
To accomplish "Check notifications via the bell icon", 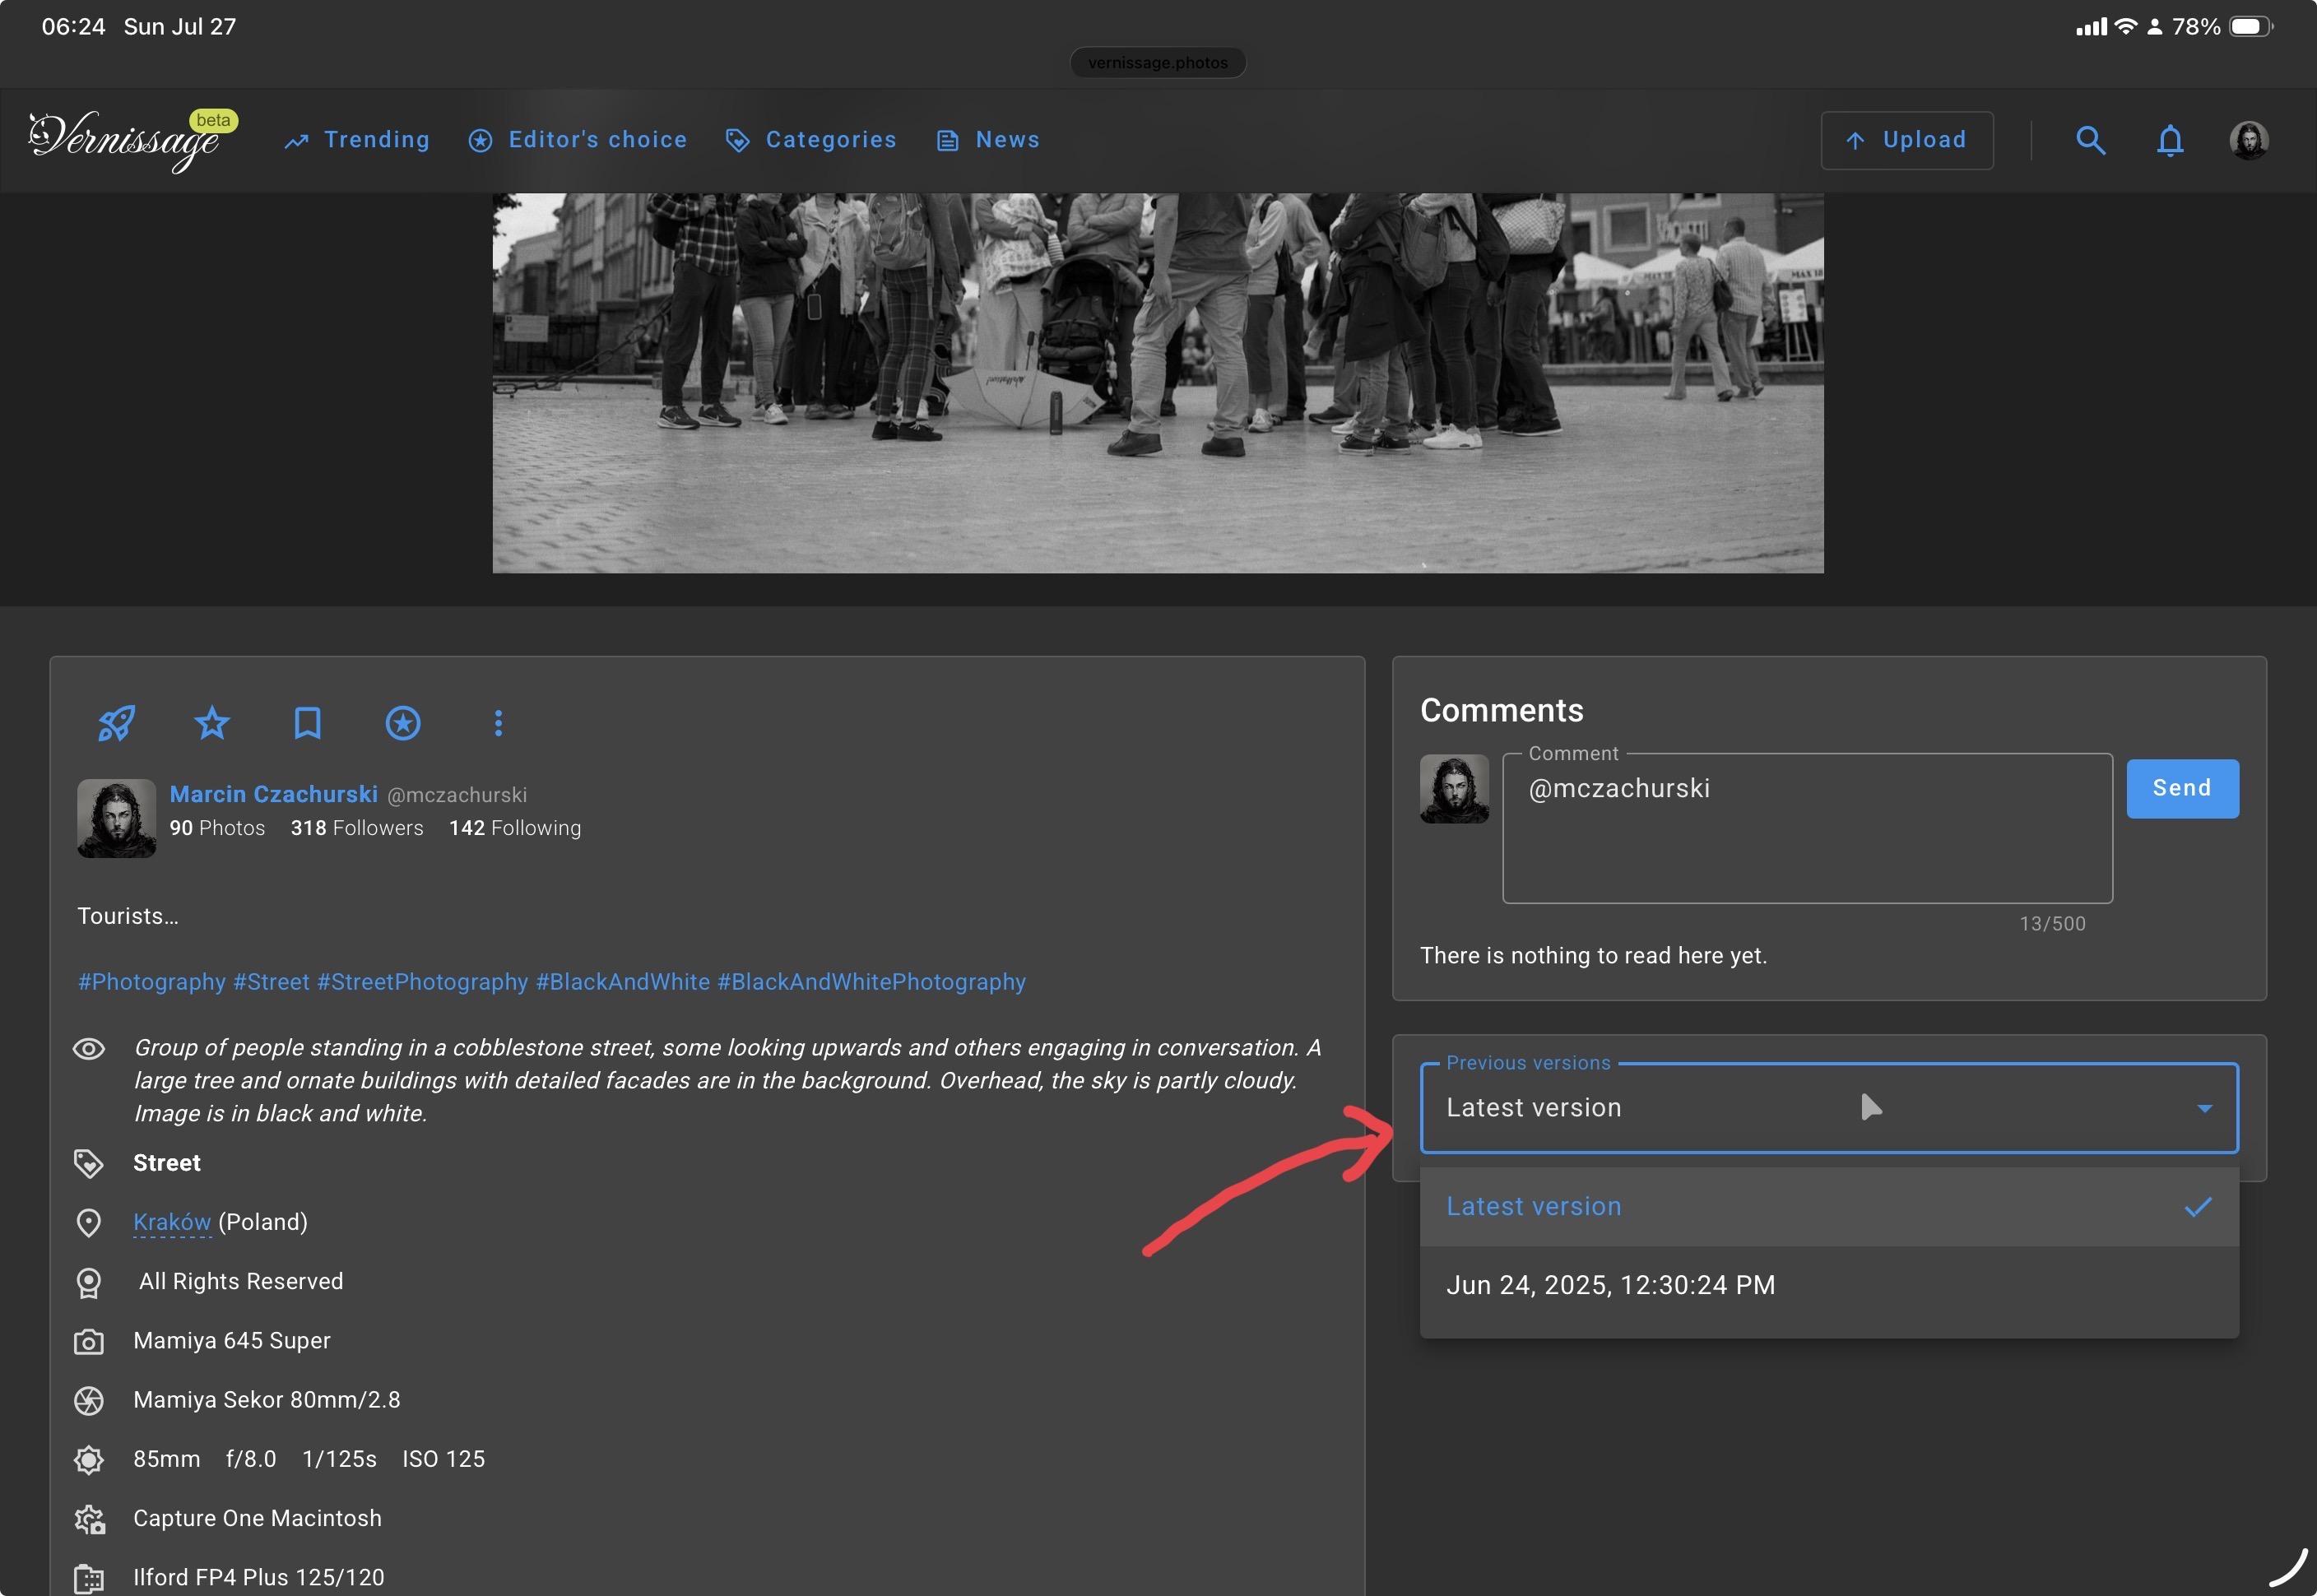I will (x=2169, y=140).
